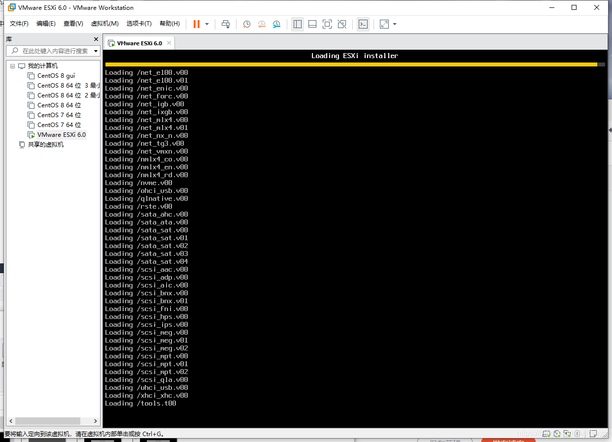The width and height of the screenshot is (612, 442).
Task: Click the VM icon beside CentOS 8 gui
Action: (x=31, y=76)
